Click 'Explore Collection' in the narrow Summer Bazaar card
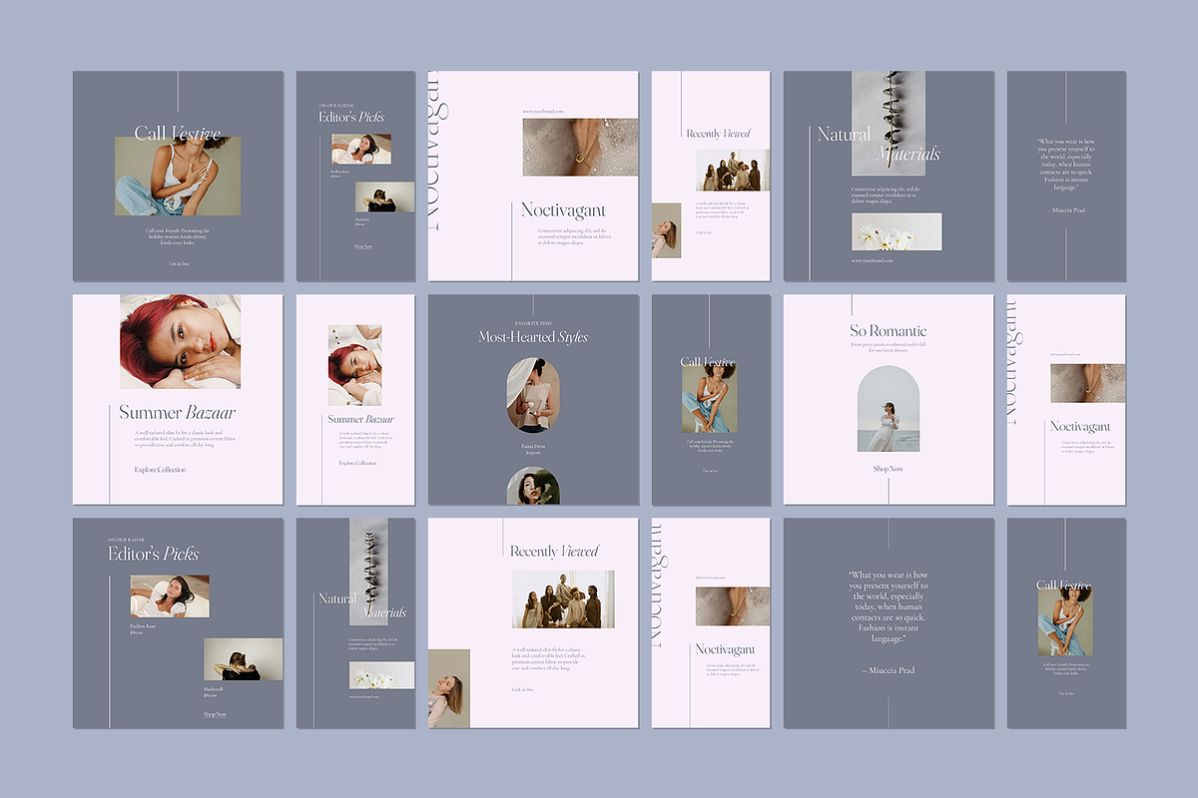Screen dimensions: 1198x798 (x=358, y=463)
